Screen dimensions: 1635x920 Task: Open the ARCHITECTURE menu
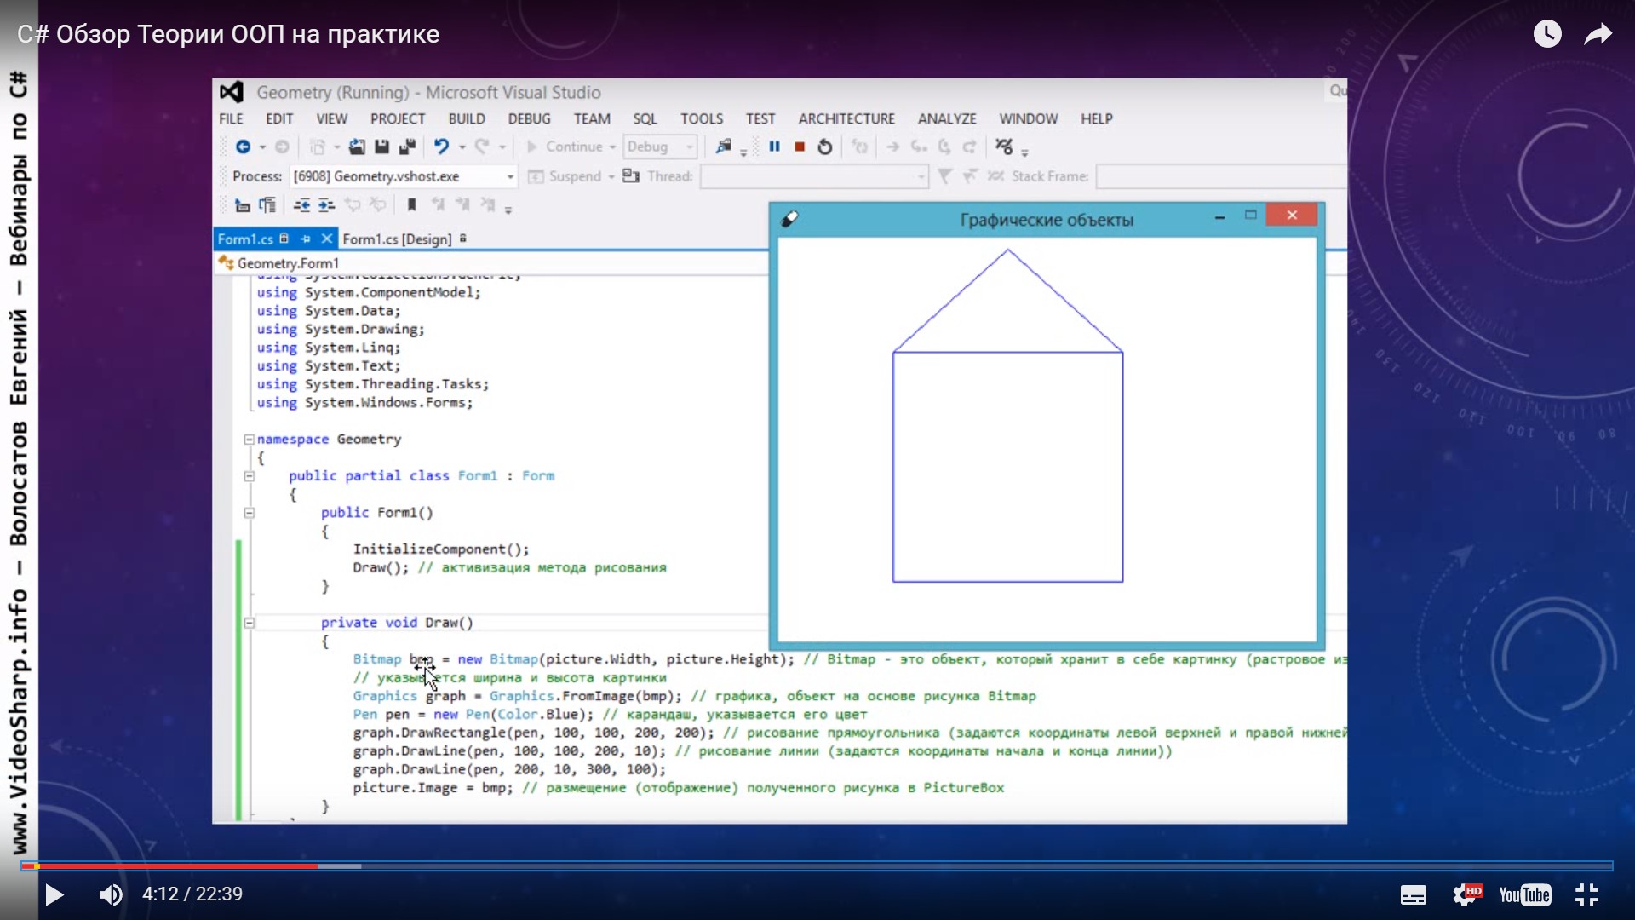846,118
